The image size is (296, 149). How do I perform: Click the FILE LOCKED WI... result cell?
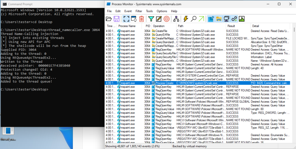[238, 38]
